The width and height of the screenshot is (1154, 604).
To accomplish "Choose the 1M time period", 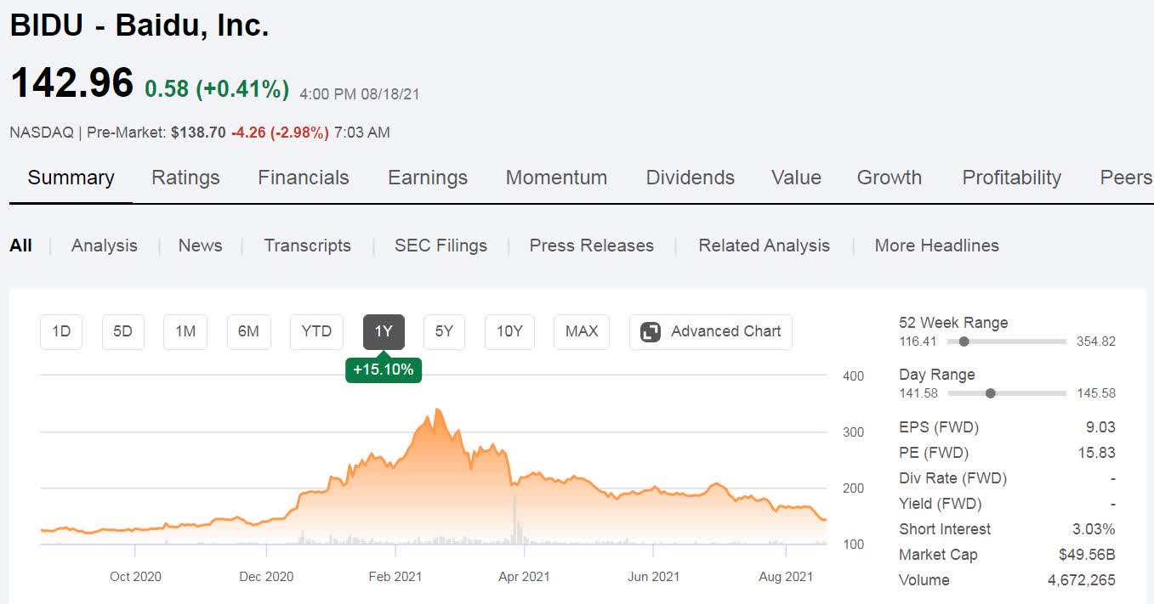I will pos(185,331).
